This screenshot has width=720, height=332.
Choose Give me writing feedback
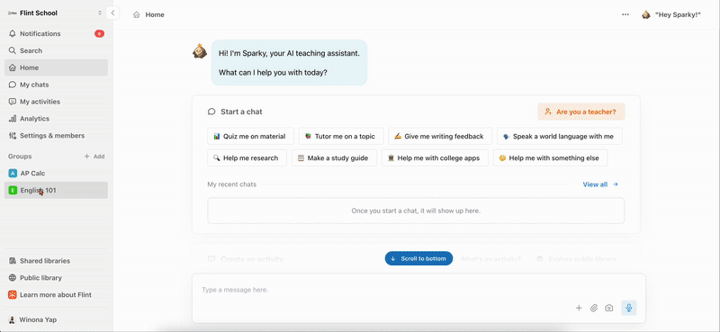click(x=440, y=137)
